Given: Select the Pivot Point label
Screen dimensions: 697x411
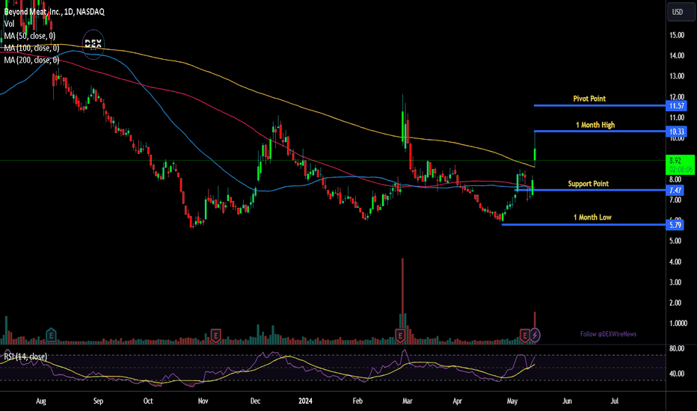Looking at the screenshot, I should (x=589, y=99).
